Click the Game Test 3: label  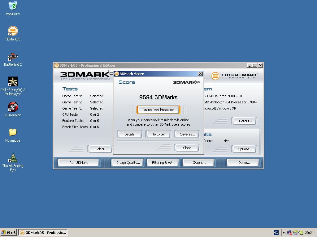[72, 108]
